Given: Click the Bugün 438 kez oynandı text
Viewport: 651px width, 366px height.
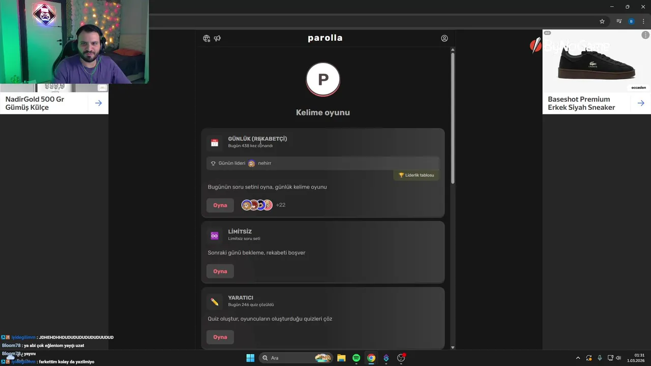Looking at the screenshot, I should (250, 146).
